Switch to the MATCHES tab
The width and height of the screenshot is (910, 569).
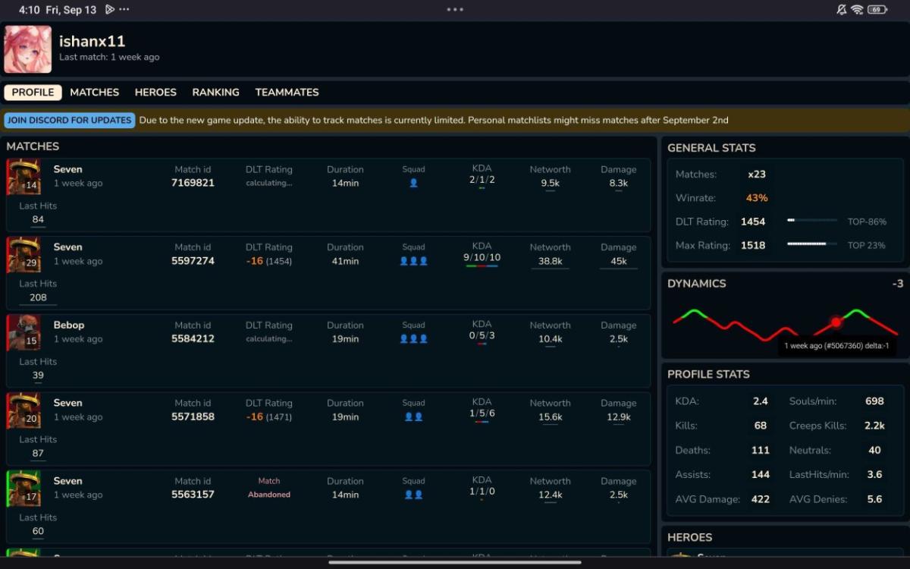[x=94, y=92]
